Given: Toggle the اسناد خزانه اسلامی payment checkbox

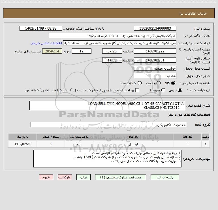Looking at the screenshot, I should tap(137, 90).
